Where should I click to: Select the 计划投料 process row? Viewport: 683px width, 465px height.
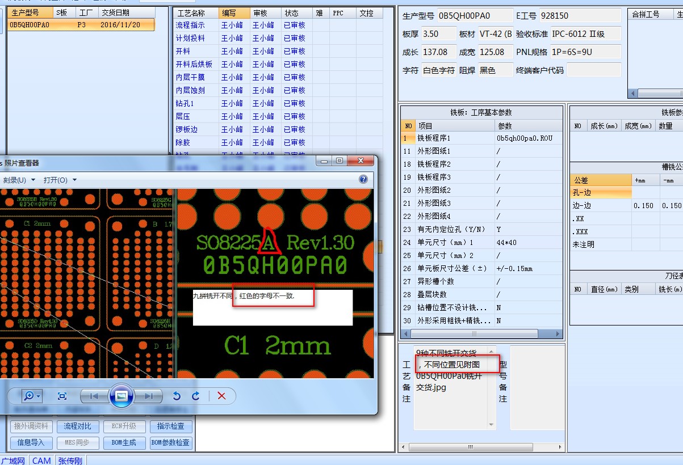[278, 38]
